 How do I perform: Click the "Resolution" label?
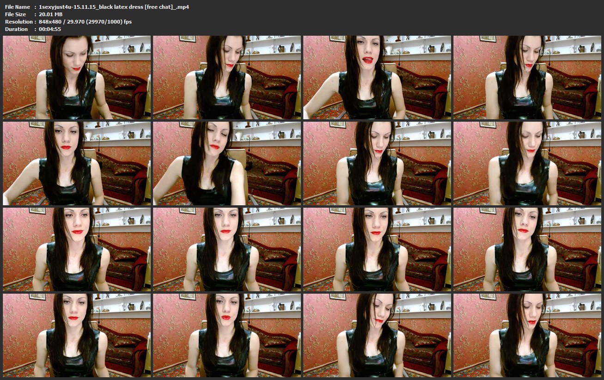[19, 22]
